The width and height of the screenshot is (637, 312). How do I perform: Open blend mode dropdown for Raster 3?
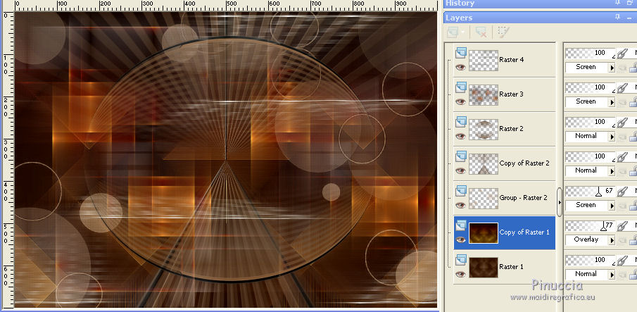(612, 102)
